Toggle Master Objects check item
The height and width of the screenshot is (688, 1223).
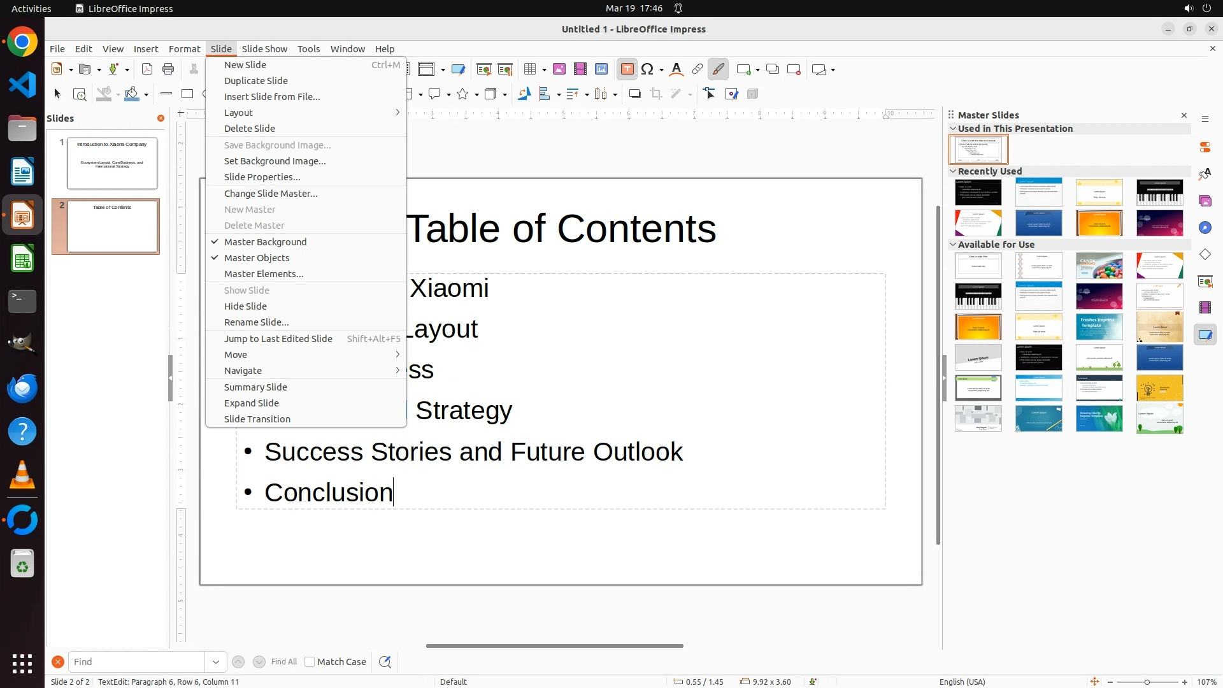click(257, 258)
